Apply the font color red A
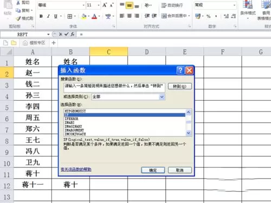The width and height of the screenshot is (271, 203). [94, 16]
